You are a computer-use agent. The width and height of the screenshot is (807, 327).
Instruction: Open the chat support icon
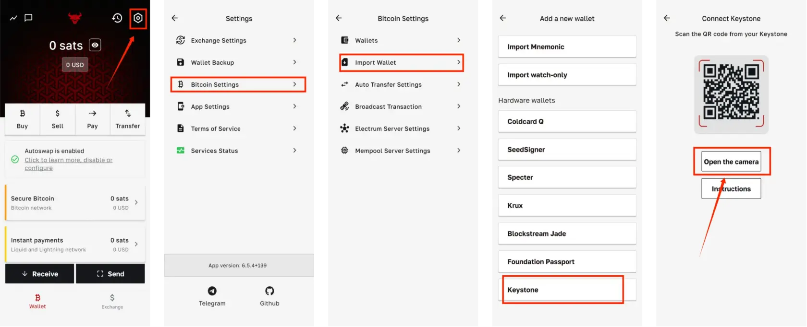click(x=28, y=18)
